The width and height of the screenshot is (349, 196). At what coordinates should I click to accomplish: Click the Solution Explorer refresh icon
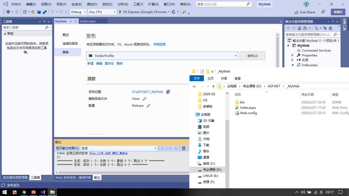331,28
